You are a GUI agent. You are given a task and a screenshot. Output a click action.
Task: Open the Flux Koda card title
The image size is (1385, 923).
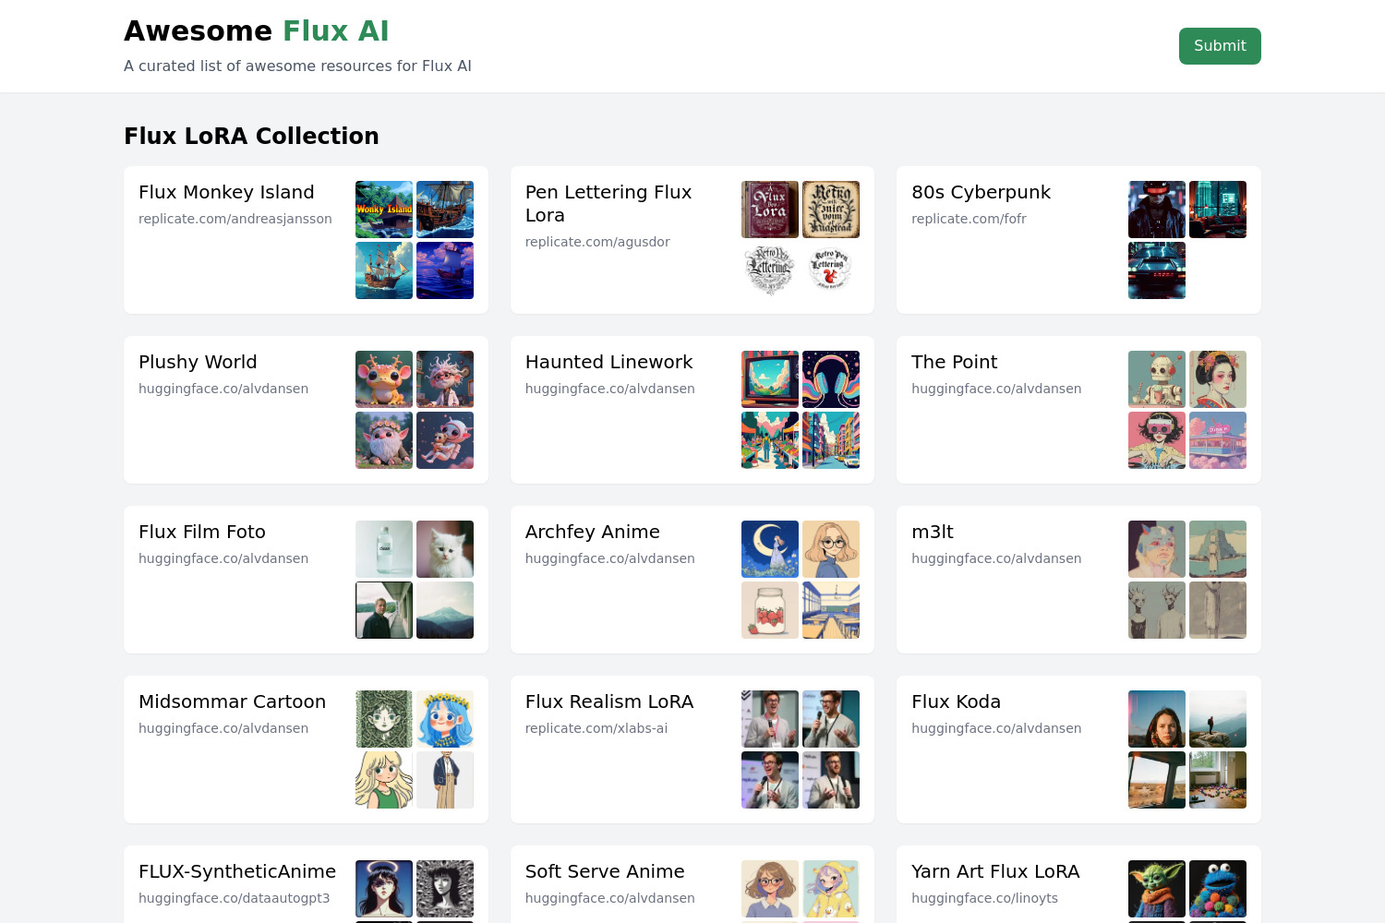[956, 701]
